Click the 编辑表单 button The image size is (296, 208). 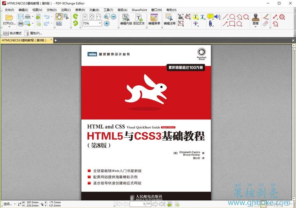[154, 20]
